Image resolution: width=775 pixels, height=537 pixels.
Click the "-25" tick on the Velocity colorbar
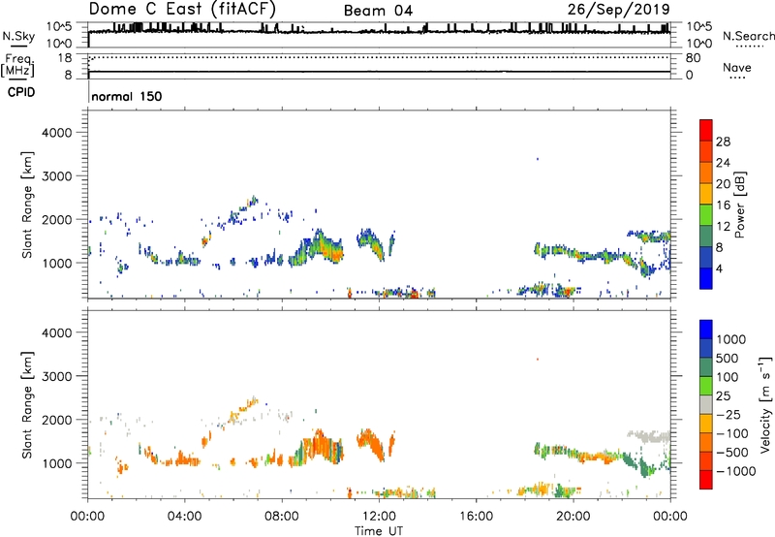tap(728, 414)
